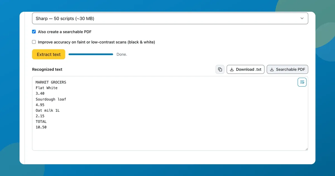Click the 'Also create a searchable PDF' label

click(x=65, y=32)
